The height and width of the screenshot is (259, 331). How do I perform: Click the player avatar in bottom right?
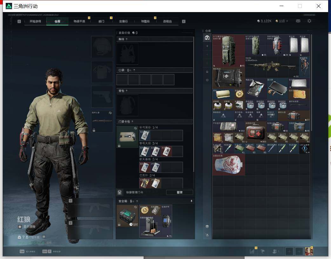pyautogui.click(x=309, y=251)
